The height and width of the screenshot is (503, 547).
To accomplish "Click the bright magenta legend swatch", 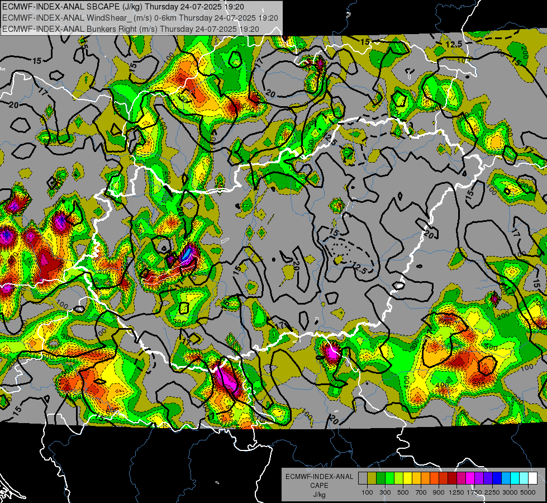I will coord(470,478).
